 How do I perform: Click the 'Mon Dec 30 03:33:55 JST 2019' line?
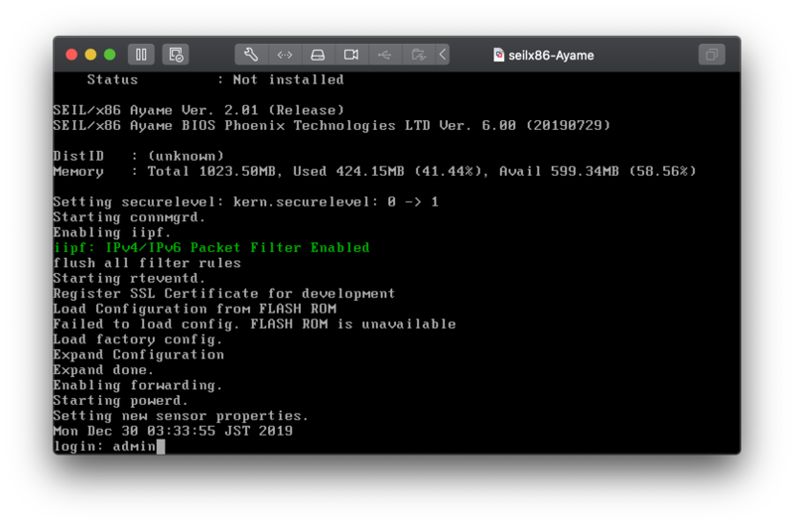point(173,431)
